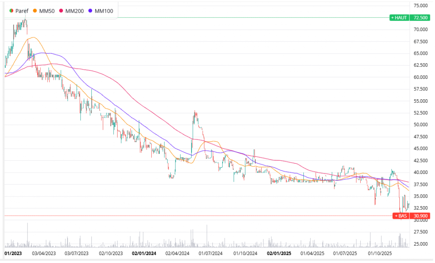Click the red BAS low marker badge
Image resolution: width=435 pixels, height=263 pixels.
coord(400,216)
